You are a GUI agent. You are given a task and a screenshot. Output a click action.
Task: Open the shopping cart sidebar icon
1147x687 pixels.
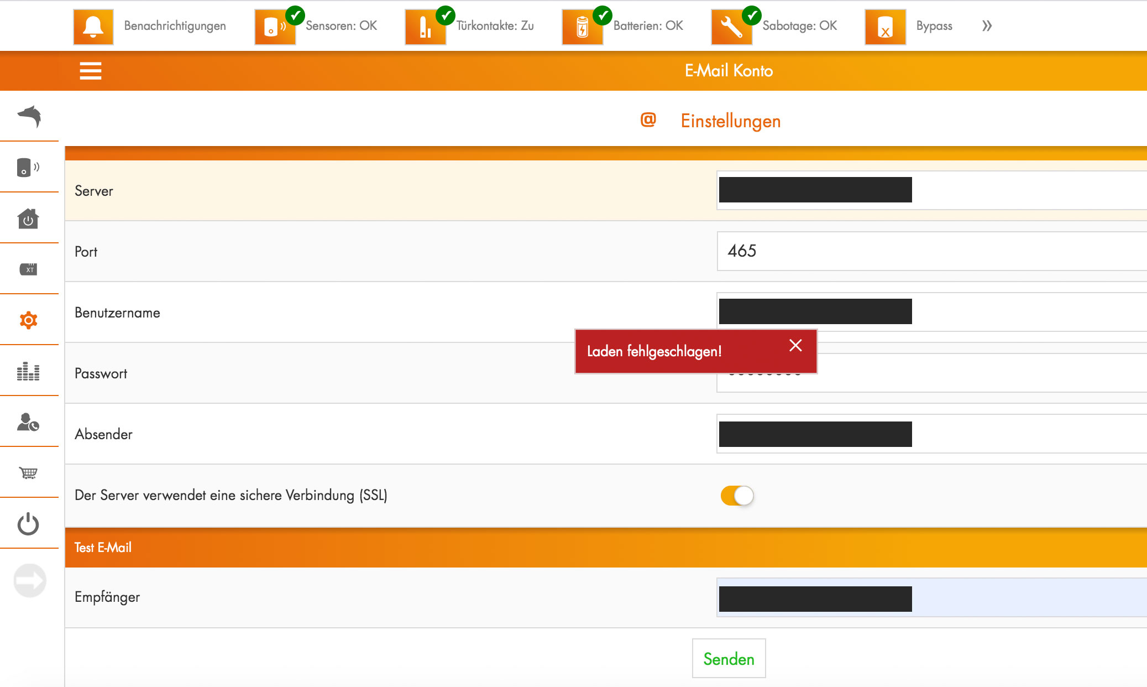click(x=28, y=473)
